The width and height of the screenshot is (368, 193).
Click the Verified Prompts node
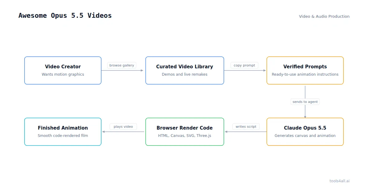pyautogui.click(x=305, y=70)
